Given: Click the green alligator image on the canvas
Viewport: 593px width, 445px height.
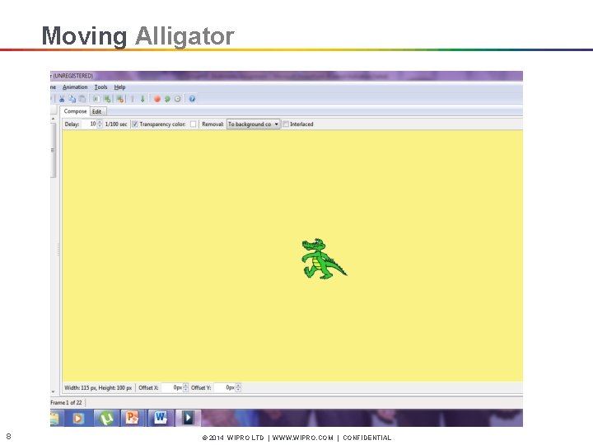Looking at the screenshot, I should (325, 260).
